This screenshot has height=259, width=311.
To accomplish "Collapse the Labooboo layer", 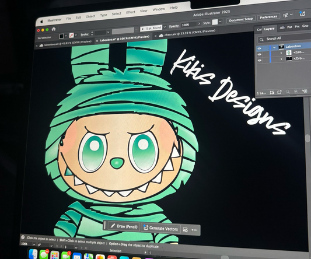I will pyautogui.click(x=274, y=48).
